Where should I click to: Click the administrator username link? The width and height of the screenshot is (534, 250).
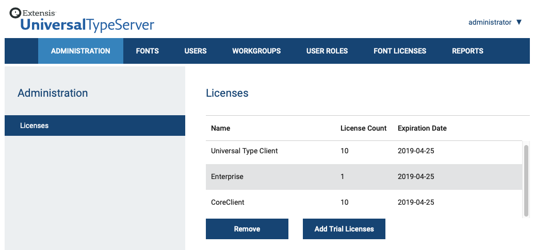pos(490,22)
